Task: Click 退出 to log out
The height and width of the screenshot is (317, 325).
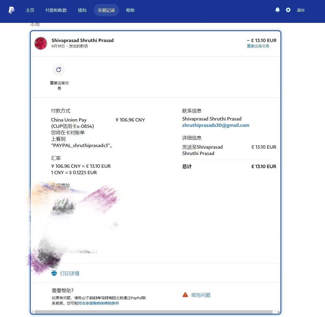Action: coord(300,10)
